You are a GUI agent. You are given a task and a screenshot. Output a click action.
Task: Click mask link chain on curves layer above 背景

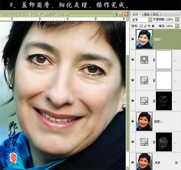(154, 142)
